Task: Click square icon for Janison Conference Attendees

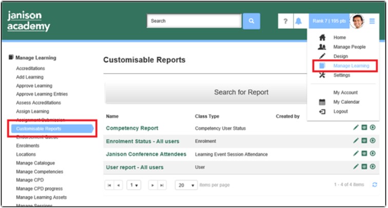Action: pyautogui.click(x=364, y=153)
